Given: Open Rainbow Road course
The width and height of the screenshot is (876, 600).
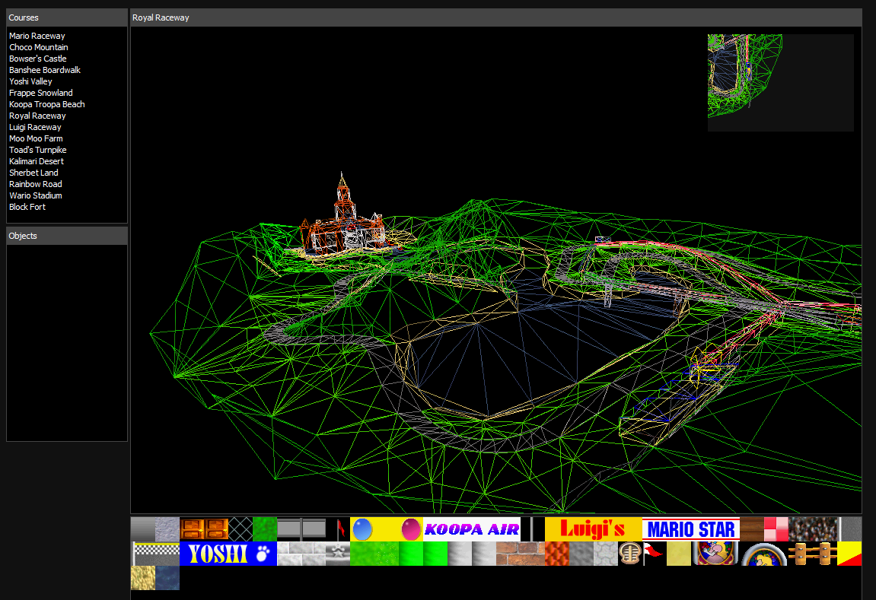Looking at the screenshot, I should click(x=35, y=184).
